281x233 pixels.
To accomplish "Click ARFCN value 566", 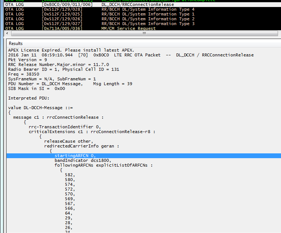I will click(x=70, y=208).
